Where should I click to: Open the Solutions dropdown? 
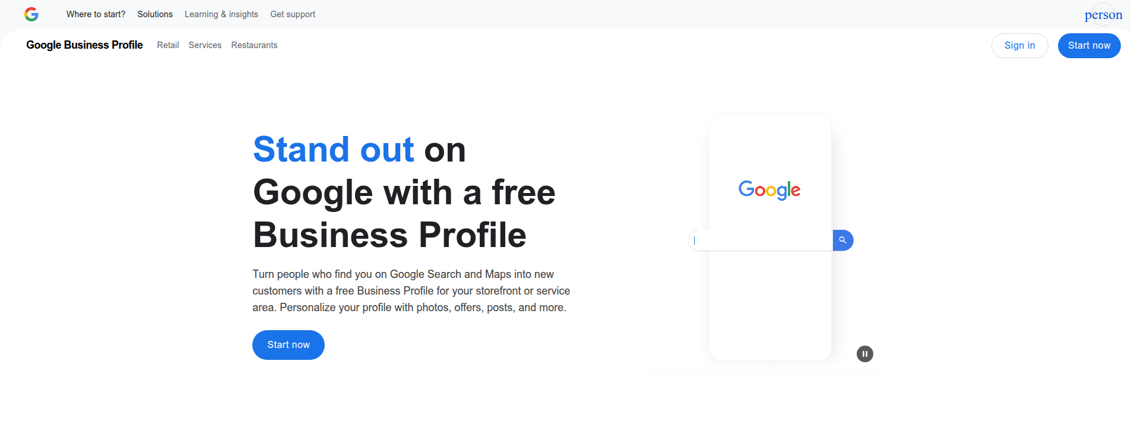[x=154, y=14]
